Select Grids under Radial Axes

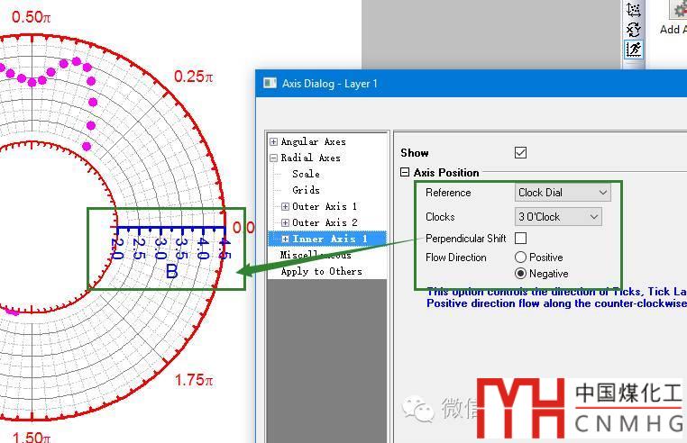(x=306, y=190)
